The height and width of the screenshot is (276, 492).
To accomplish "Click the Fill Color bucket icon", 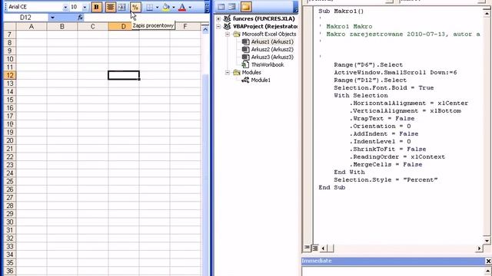I will pos(166,7).
